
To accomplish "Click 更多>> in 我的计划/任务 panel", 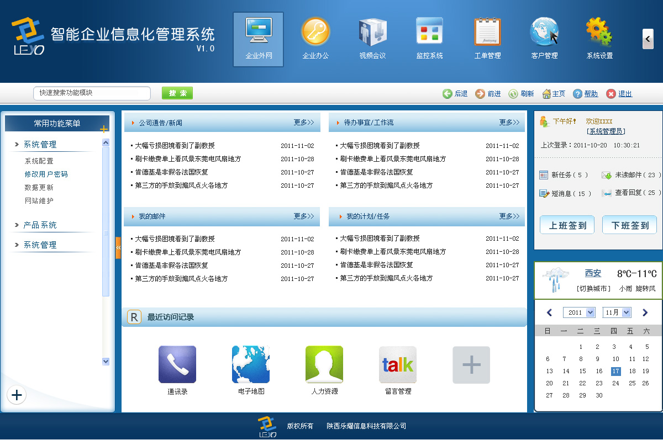I will pyautogui.click(x=509, y=216).
